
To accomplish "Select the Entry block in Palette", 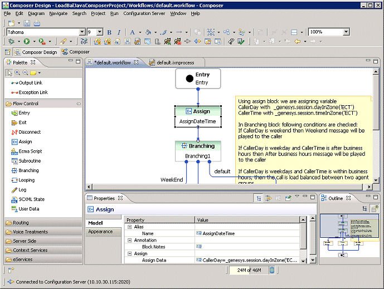I will click(21, 113).
